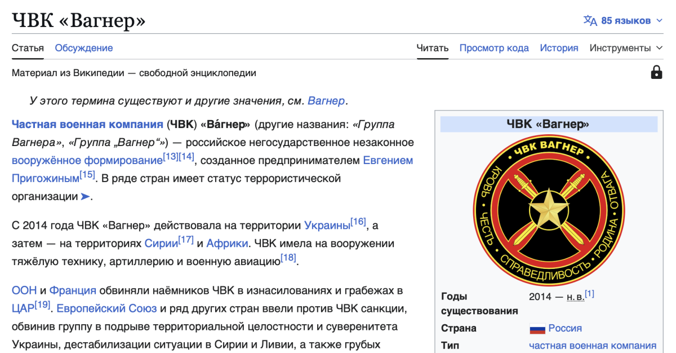The width and height of the screenshot is (676, 353).
Task: Click the translate languages icon
Action: tap(590, 21)
